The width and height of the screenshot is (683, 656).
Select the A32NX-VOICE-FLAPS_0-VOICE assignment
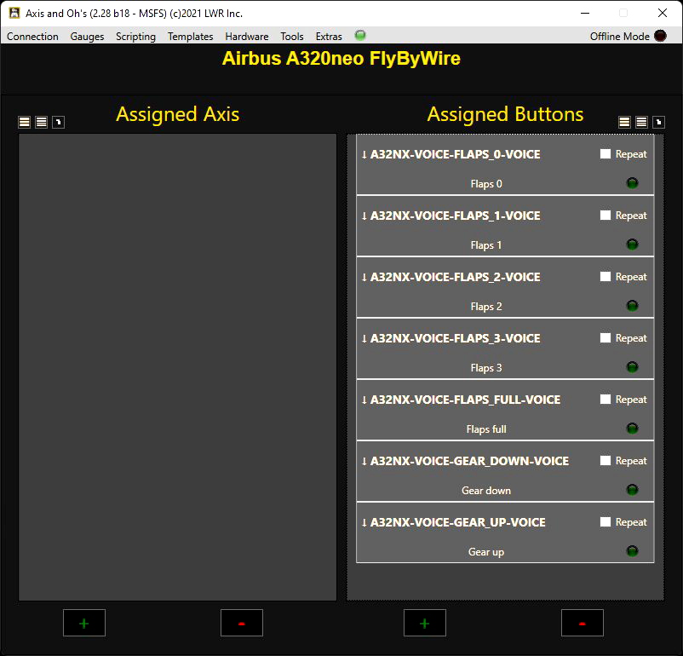[x=505, y=164]
